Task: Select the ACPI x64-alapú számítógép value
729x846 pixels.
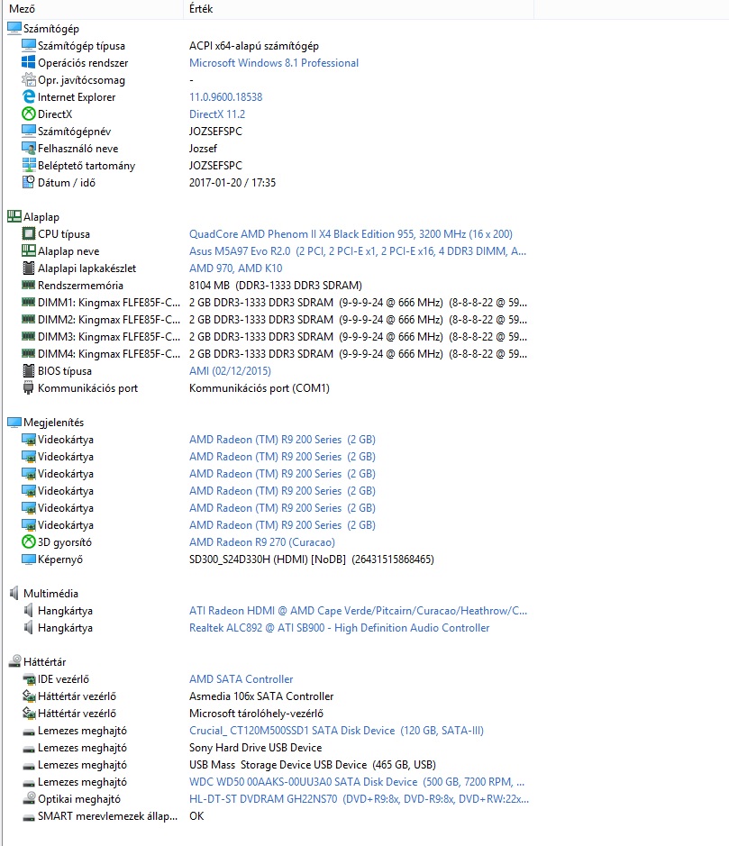Action: point(253,46)
